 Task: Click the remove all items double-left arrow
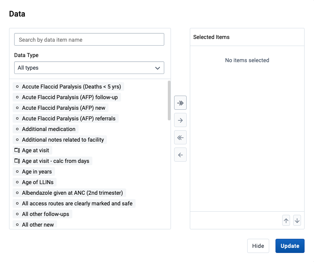coord(180,138)
